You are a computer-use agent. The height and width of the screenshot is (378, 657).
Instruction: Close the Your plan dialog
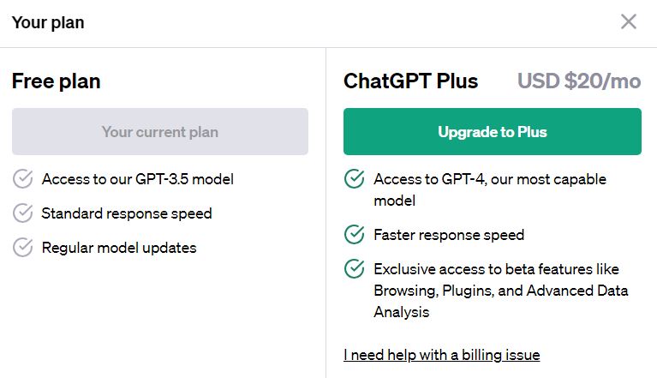(x=629, y=21)
